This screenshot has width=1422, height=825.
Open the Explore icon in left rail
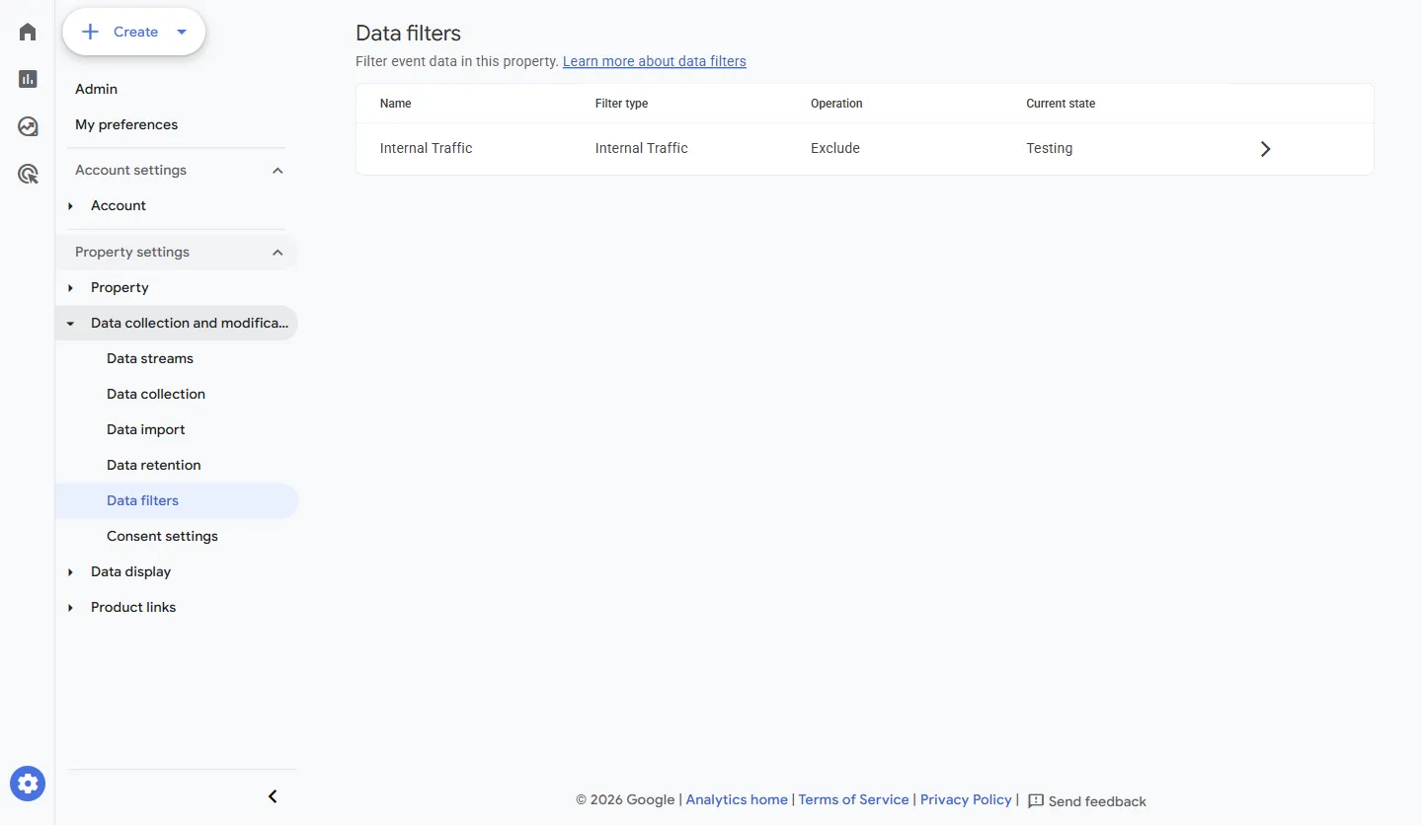[28, 126]
